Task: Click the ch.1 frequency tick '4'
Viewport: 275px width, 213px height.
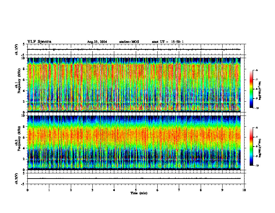Action: pos(24,91)
